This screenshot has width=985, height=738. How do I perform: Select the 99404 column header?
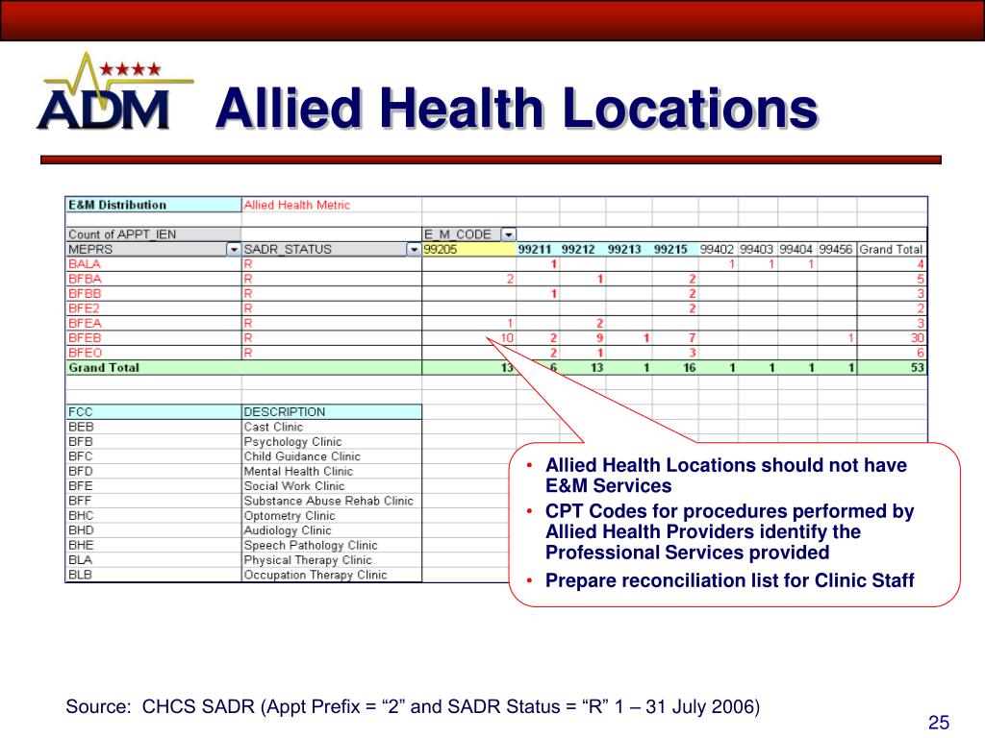[797, 249]
